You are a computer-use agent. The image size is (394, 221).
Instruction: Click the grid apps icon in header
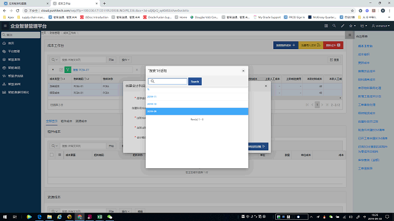(326, 26)
